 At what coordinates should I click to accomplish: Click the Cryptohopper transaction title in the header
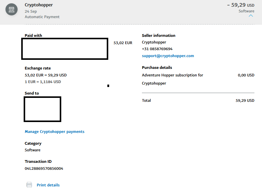pos(39,5)
